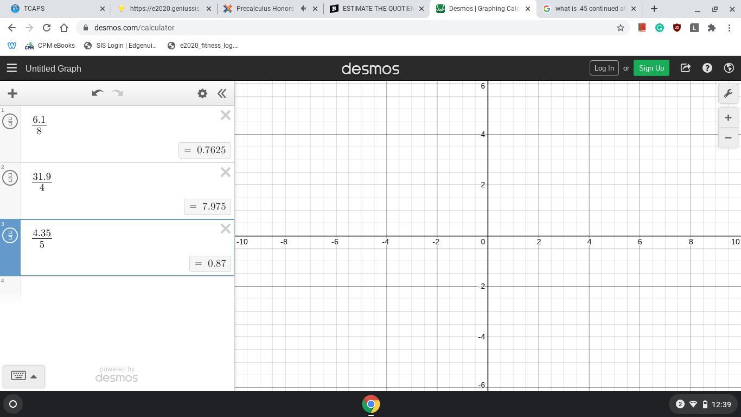Delete expression 4.35/5 with its X
The height and width of the screenshot is (417, 741).
225,228
